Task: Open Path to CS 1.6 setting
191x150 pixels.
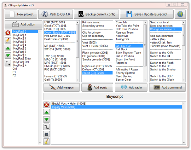Action: click(x=56, y=14)
